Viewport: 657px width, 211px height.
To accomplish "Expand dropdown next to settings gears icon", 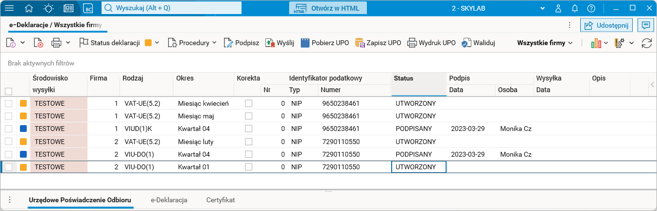I will pyautogui.click(x=631, y=43).
